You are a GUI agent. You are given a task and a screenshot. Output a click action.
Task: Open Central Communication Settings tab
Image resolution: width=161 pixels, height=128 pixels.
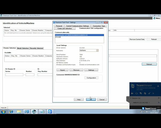(x=78, y=26)
